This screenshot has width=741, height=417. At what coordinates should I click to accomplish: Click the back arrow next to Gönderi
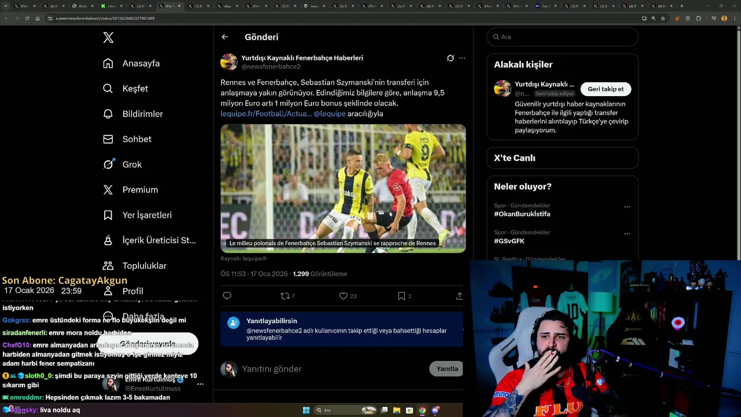225,37
